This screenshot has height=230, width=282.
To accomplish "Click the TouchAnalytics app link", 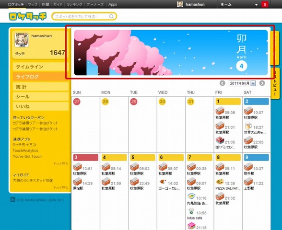I will 25,150.
